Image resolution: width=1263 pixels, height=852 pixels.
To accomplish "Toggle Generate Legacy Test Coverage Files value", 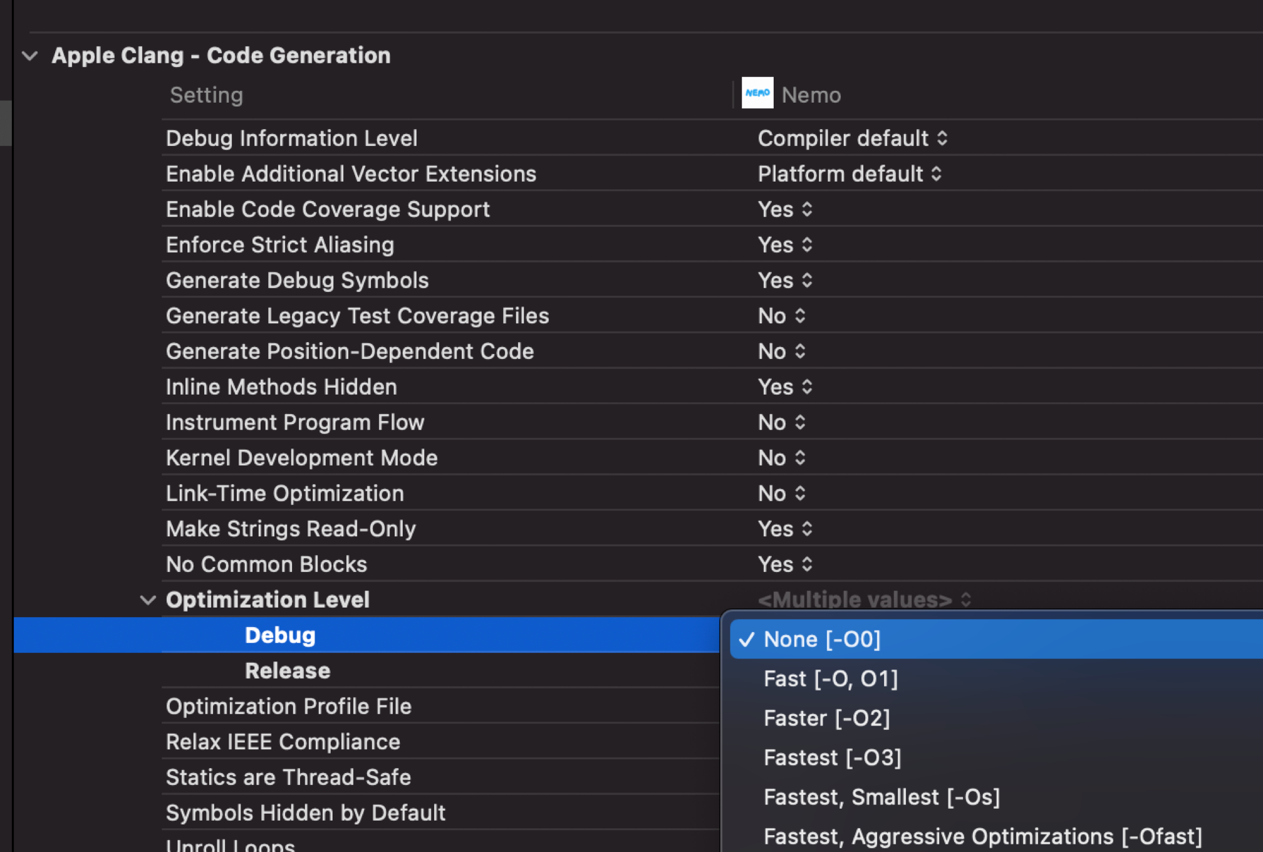I will (x=781, y=316).
